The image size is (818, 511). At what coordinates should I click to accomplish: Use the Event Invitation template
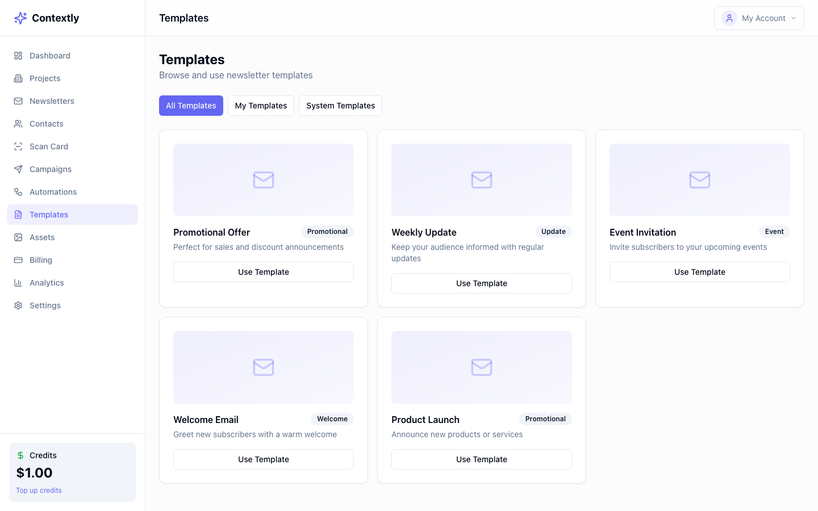(x=699, y=272)
